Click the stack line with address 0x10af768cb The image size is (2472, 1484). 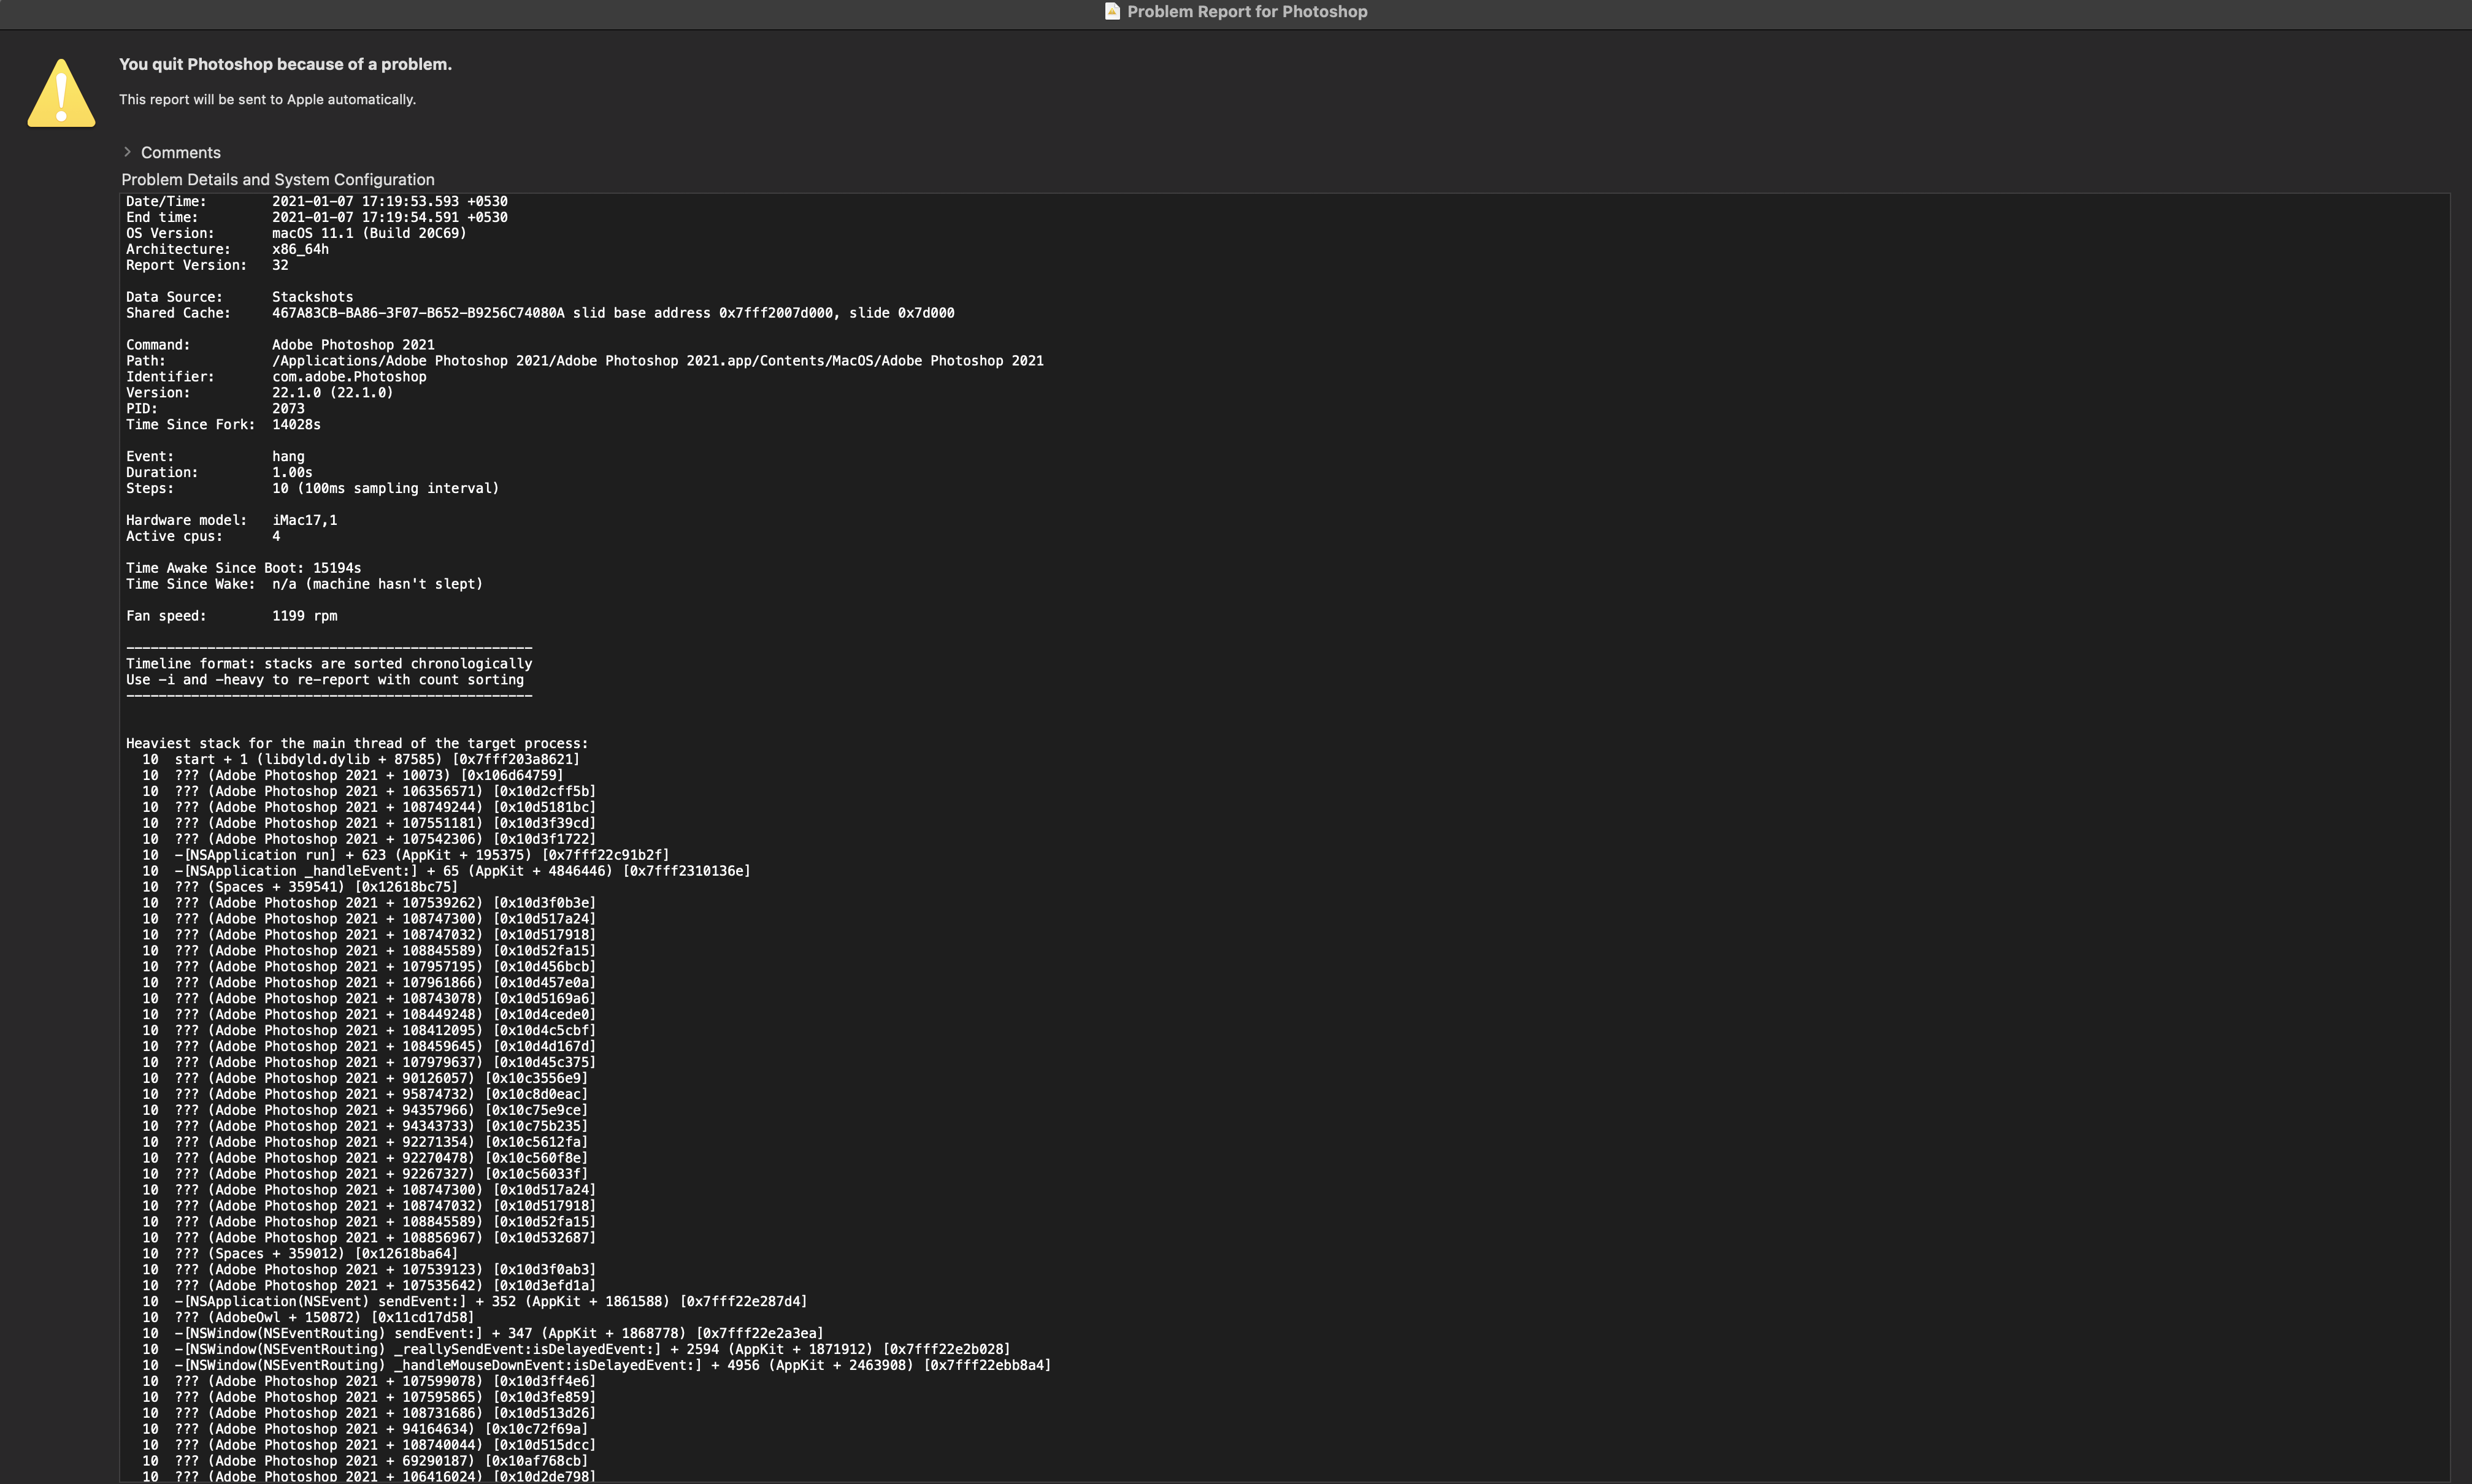click(365, 1461)
